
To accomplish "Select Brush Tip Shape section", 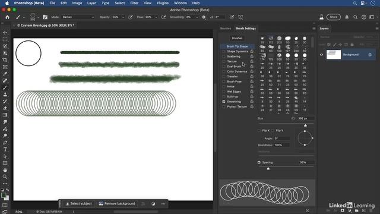I will (237, 46).
